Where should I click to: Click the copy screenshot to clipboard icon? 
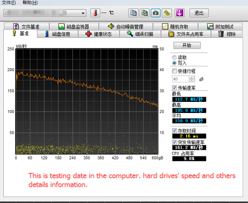click(144, 13)
